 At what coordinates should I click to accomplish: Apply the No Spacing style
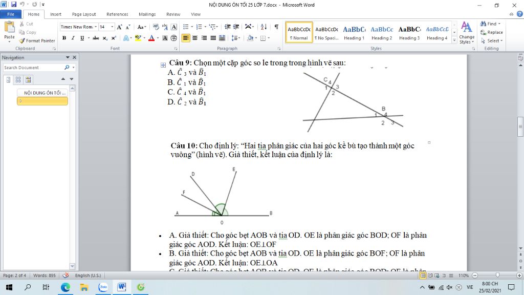click(x=326, y=32)
